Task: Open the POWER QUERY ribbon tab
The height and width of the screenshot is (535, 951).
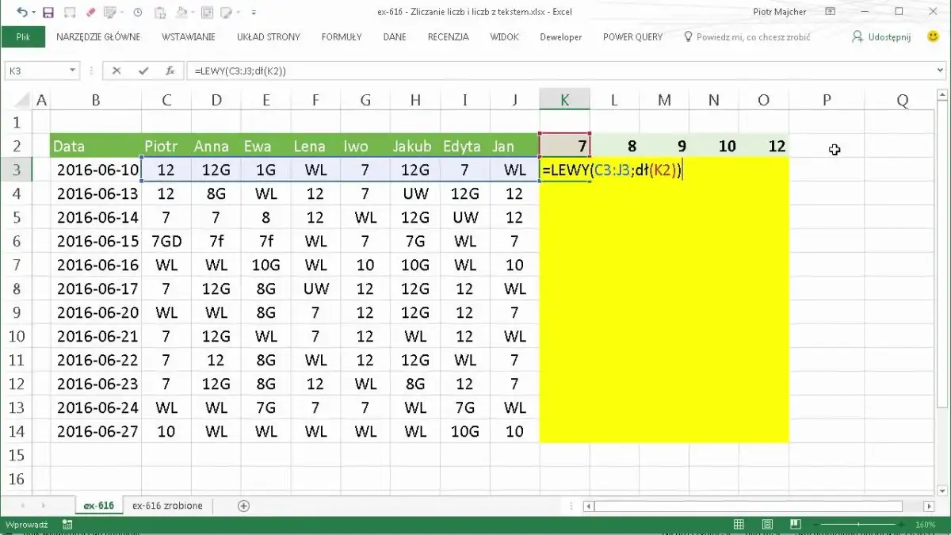Action: (x=632, y=36)
